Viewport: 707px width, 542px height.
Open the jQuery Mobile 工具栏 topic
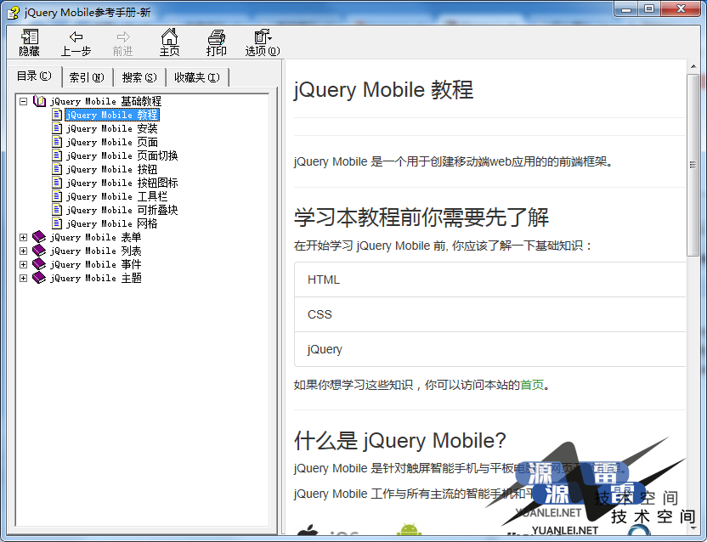[116, 196]
